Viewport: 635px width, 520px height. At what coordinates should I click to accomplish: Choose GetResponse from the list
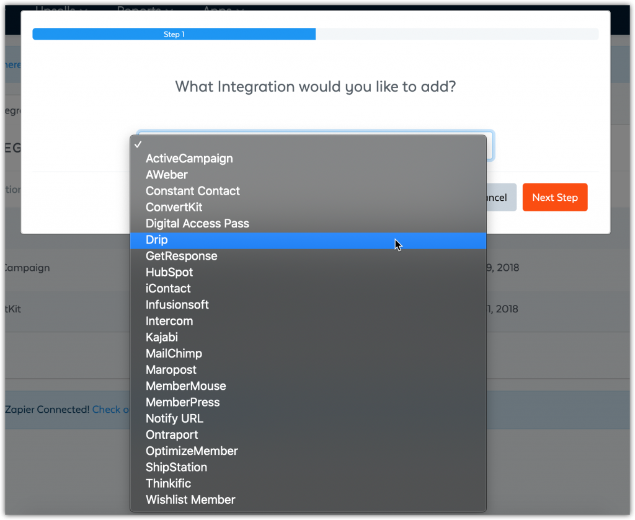tap(182, 256)
